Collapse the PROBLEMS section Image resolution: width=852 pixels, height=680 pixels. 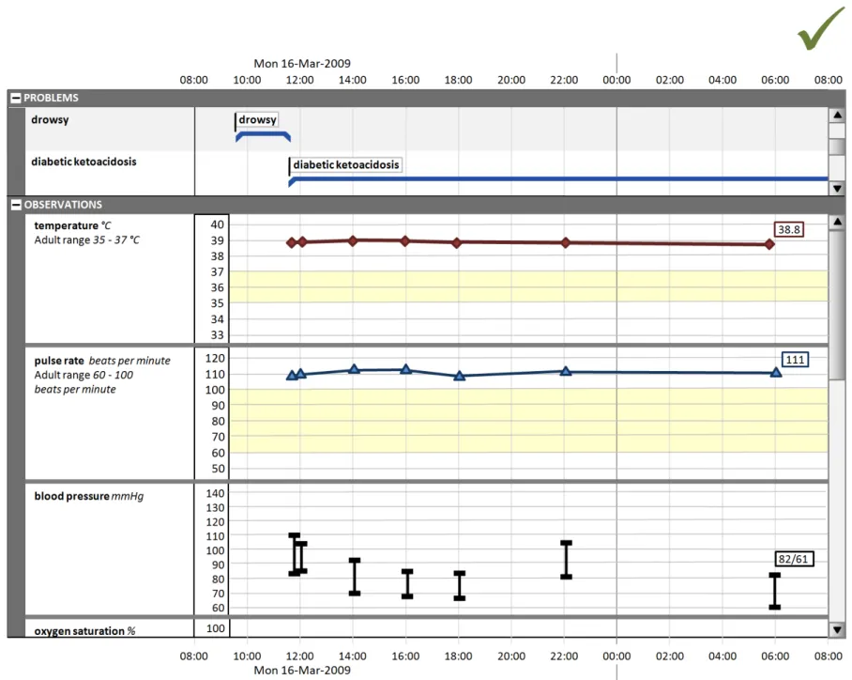point(15,98)
